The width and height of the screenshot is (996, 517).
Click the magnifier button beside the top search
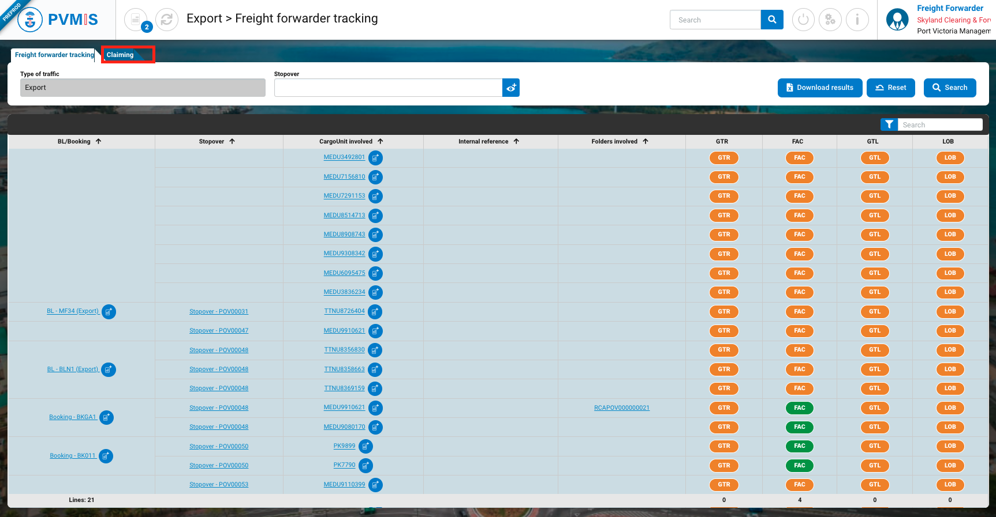772,20
